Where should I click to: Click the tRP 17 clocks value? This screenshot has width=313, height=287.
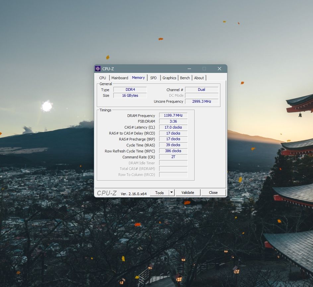tap(173, 139)
